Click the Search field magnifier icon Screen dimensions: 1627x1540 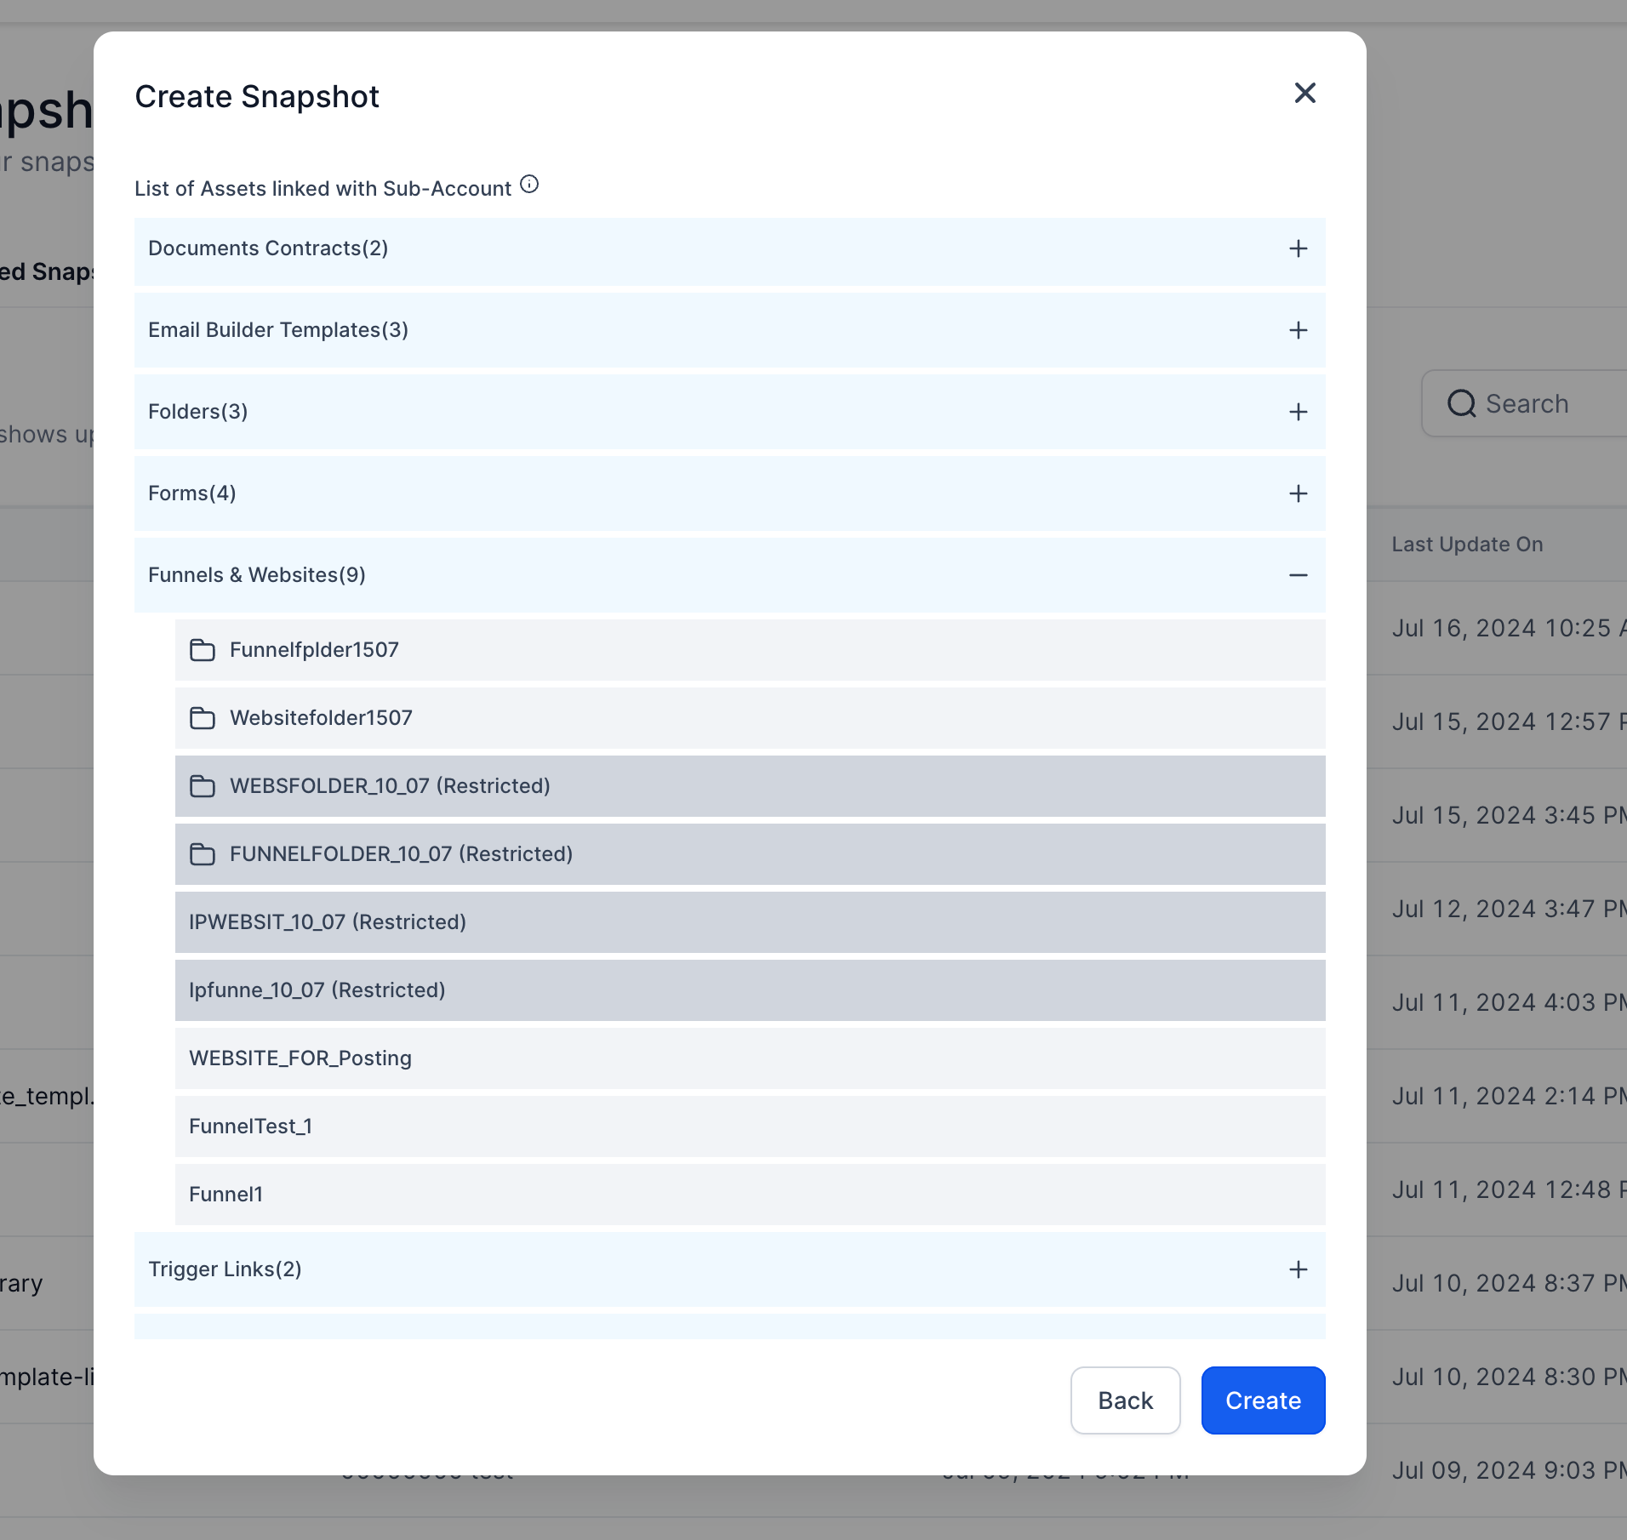click(x=1462, y=403)
